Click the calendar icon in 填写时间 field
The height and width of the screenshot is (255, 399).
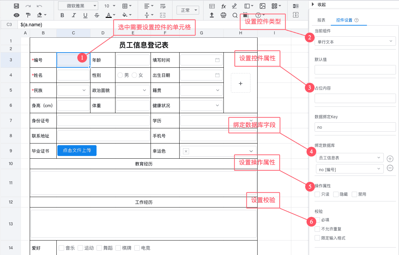point(217,60)
